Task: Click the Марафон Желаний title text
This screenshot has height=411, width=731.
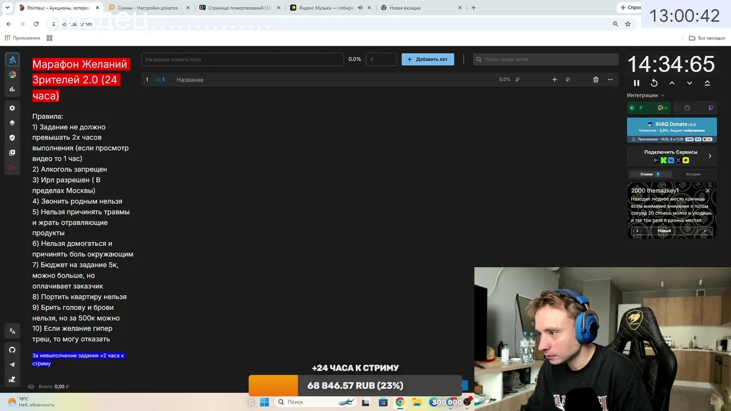Action: pyautogui.click(x=80, y=80)
